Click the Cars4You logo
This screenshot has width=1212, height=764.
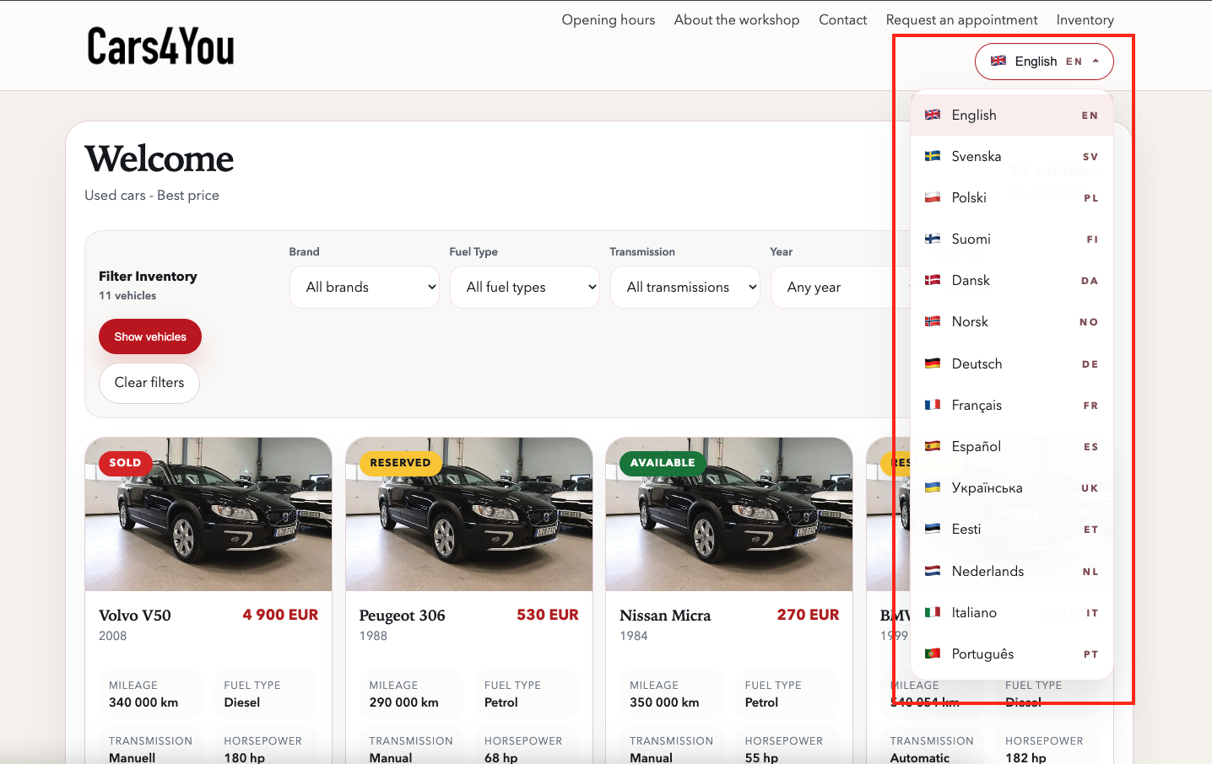point(160,46)
